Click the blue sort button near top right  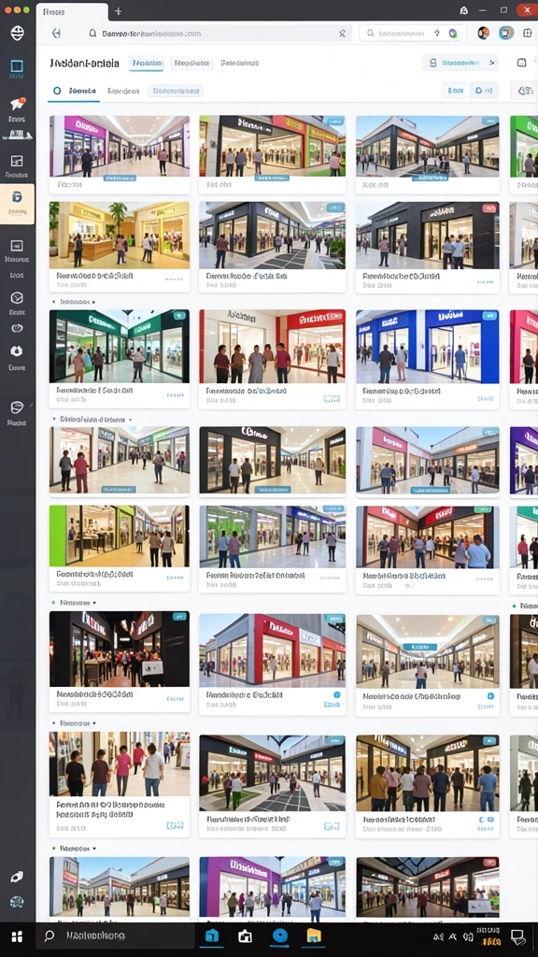[x=455, y=91]
